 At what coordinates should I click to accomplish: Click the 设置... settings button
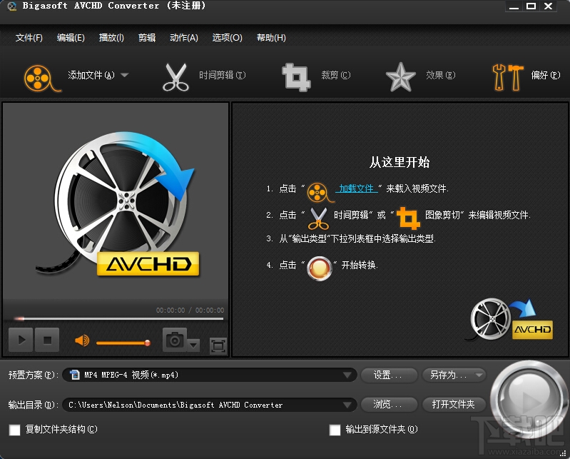coord(389,375)
